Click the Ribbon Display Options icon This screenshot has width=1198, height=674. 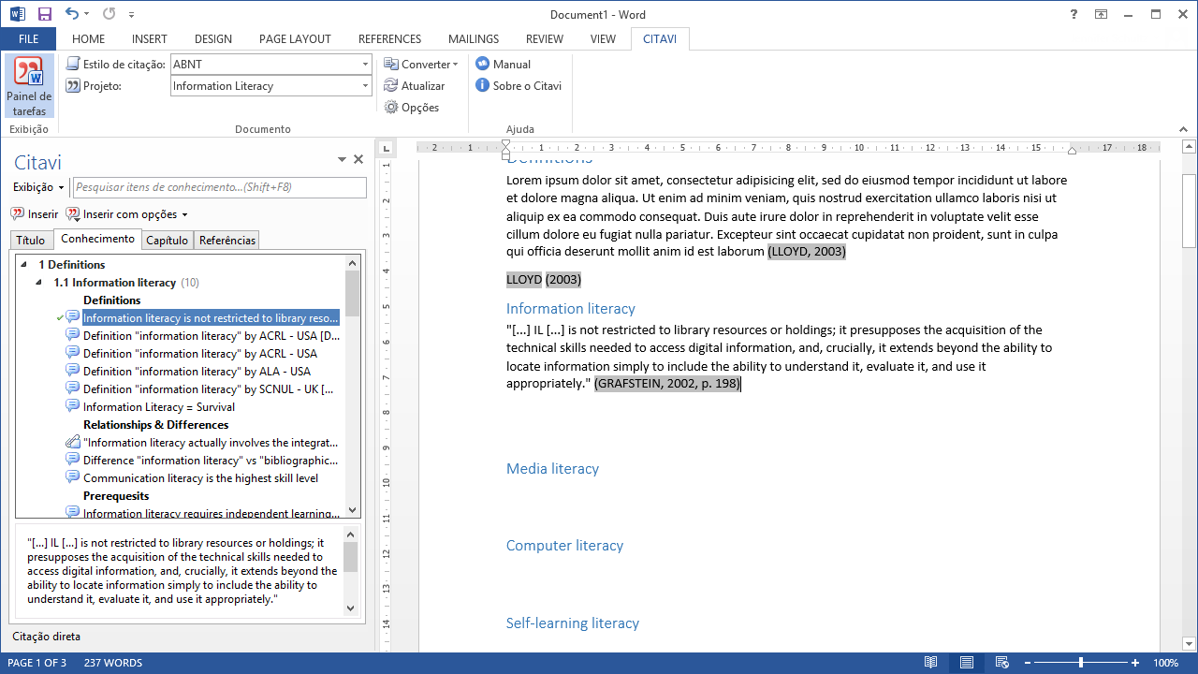tap(1101, 14)
